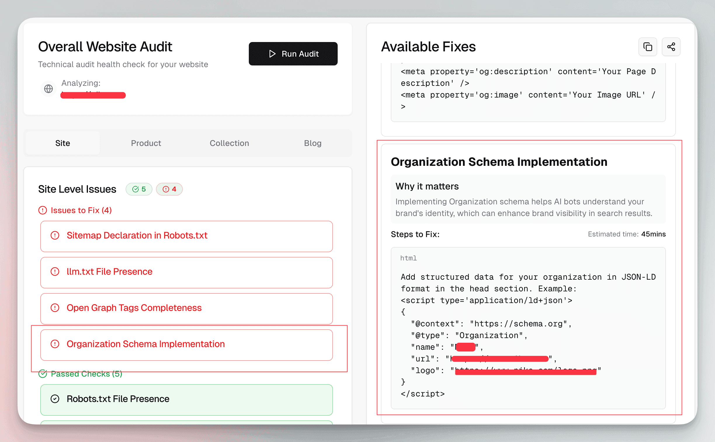
Task: Select Organization Schema Implementation issue in list
Action: click(x=187, y=345)
